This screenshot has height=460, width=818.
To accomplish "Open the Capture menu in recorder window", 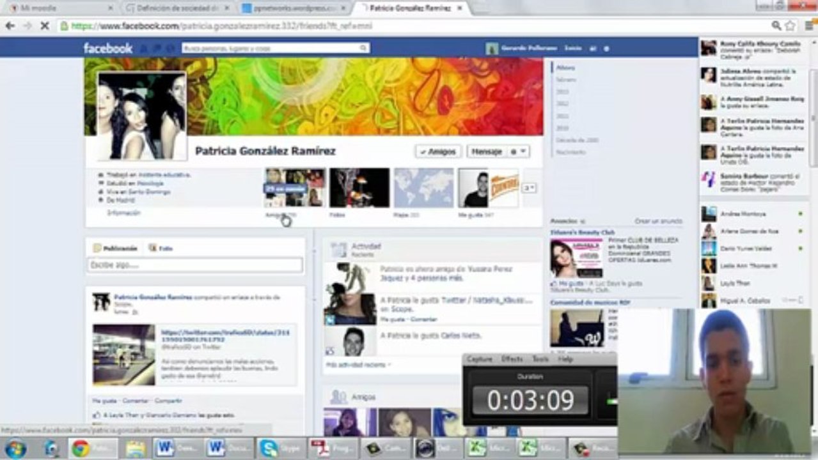I will (480, 359).
